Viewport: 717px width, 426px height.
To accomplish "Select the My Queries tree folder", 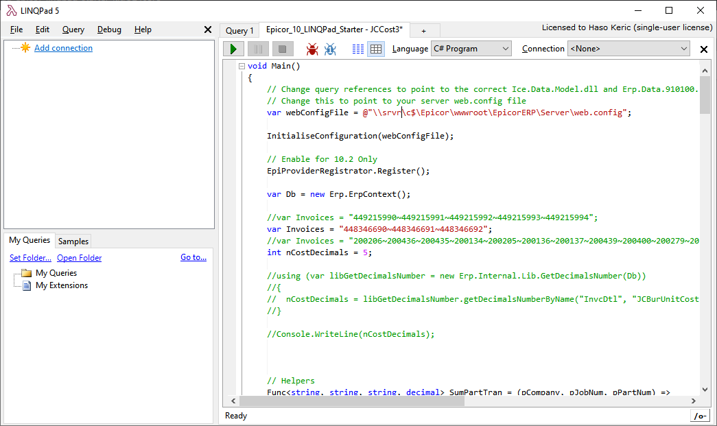I will [56, 273].
